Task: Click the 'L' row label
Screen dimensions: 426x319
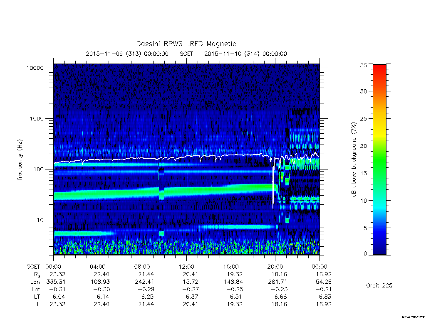Action: pos(38,304)
